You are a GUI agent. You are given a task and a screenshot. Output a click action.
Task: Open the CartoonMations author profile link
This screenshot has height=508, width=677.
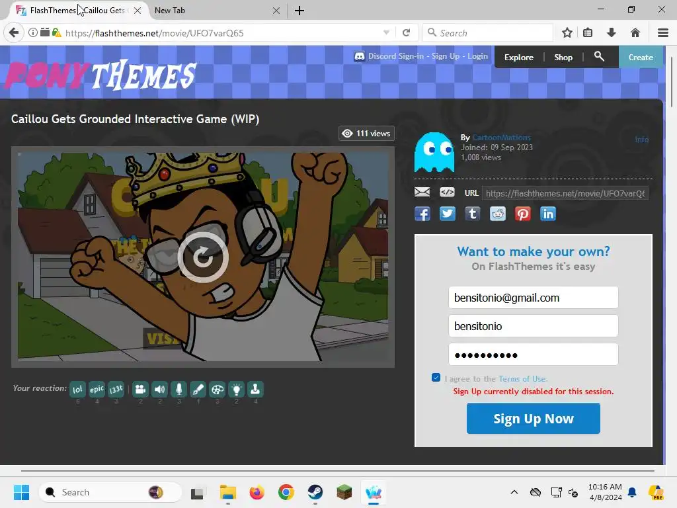point(501,138)
